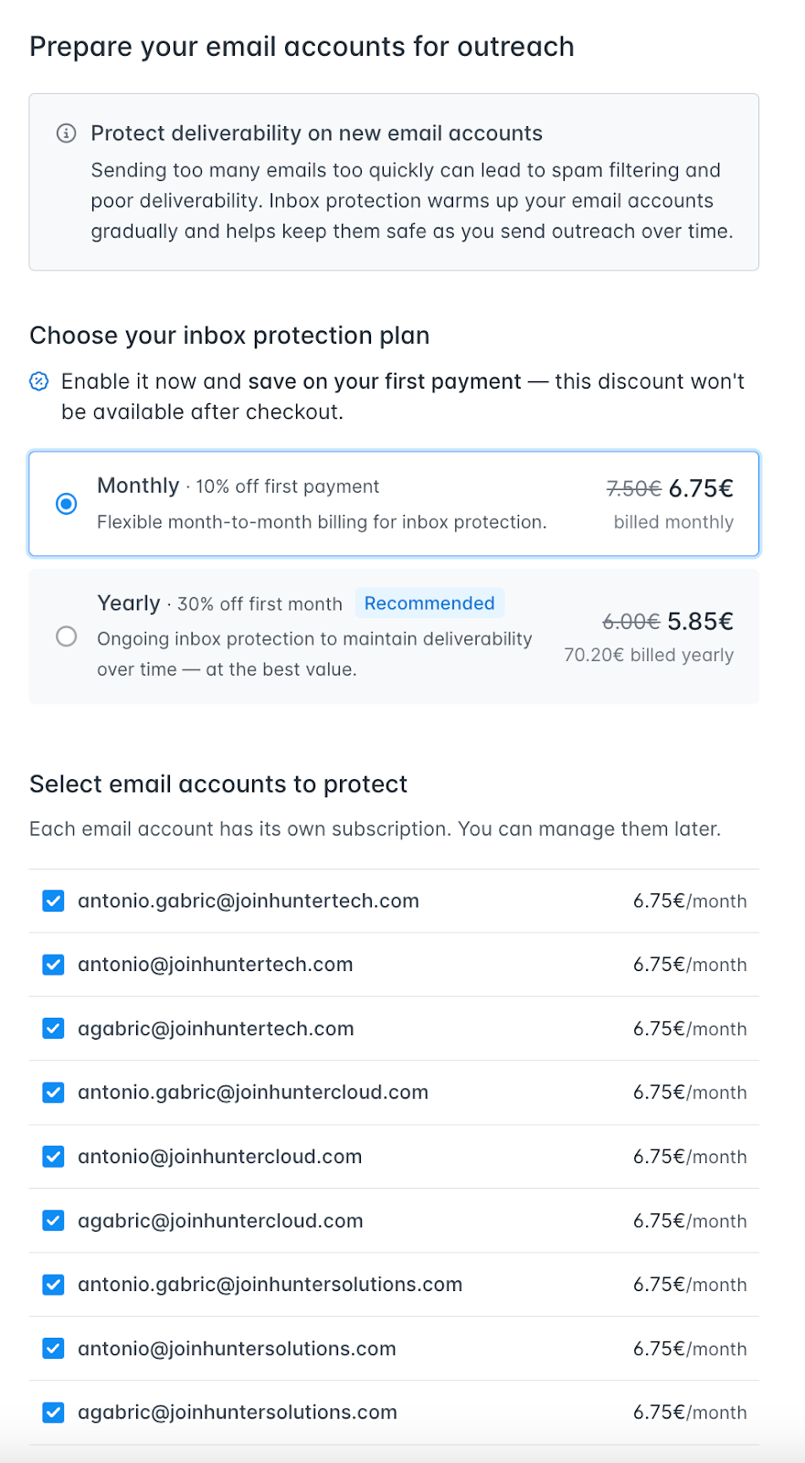Toggle antonio@joinhuntercloud.com checkbox
This screenshot has height=1463, width=805.
(x=54, y=1157)
